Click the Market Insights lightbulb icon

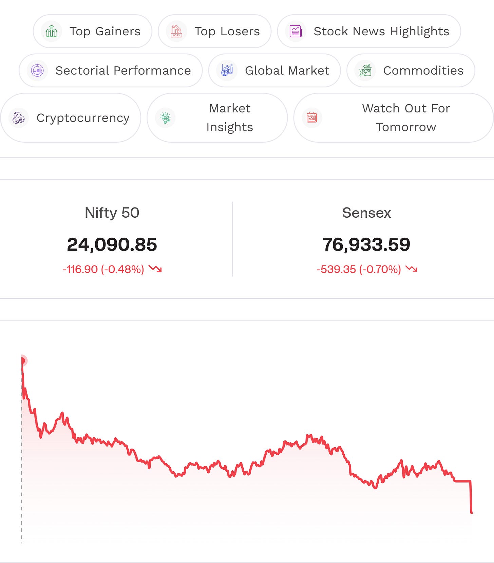(165, 118)
